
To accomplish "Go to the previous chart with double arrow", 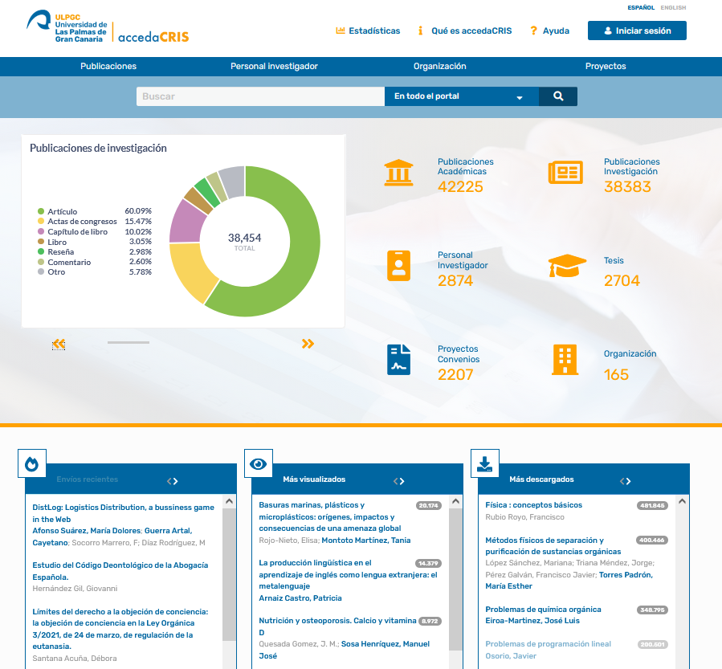I will pyautogui.click(x=59, y=344).
